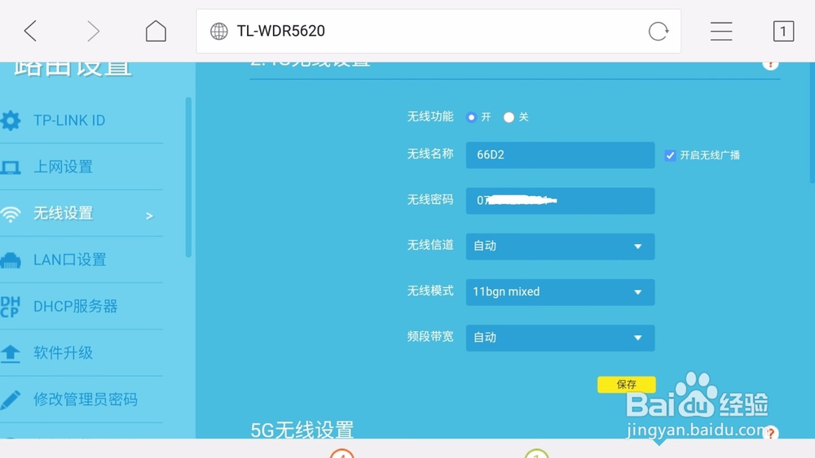815x458 pixels.
Task: Click the sidebar vertical scrollbar
Action: 188,177
